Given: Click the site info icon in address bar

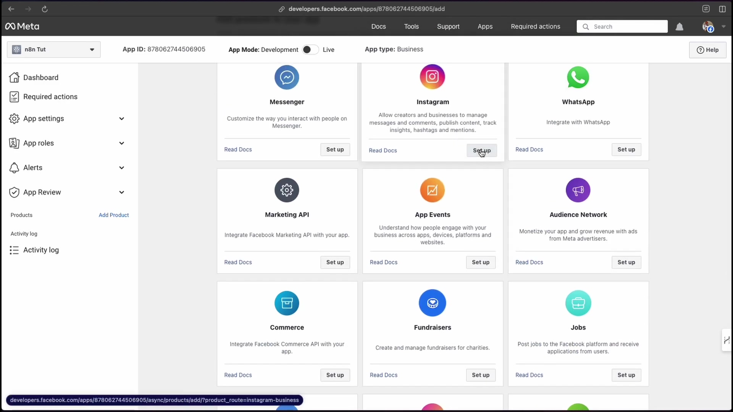Looking at the screenshot, I should click(282, 9).
